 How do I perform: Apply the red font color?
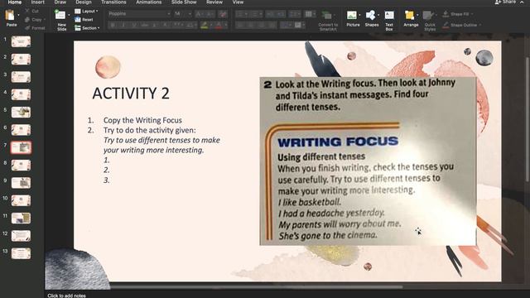pyautogui.click(x=219, y=26)
